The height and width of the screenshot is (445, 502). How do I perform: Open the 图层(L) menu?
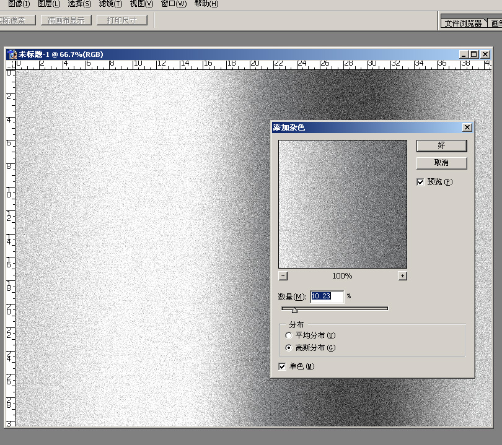click(x=49, y=4)
